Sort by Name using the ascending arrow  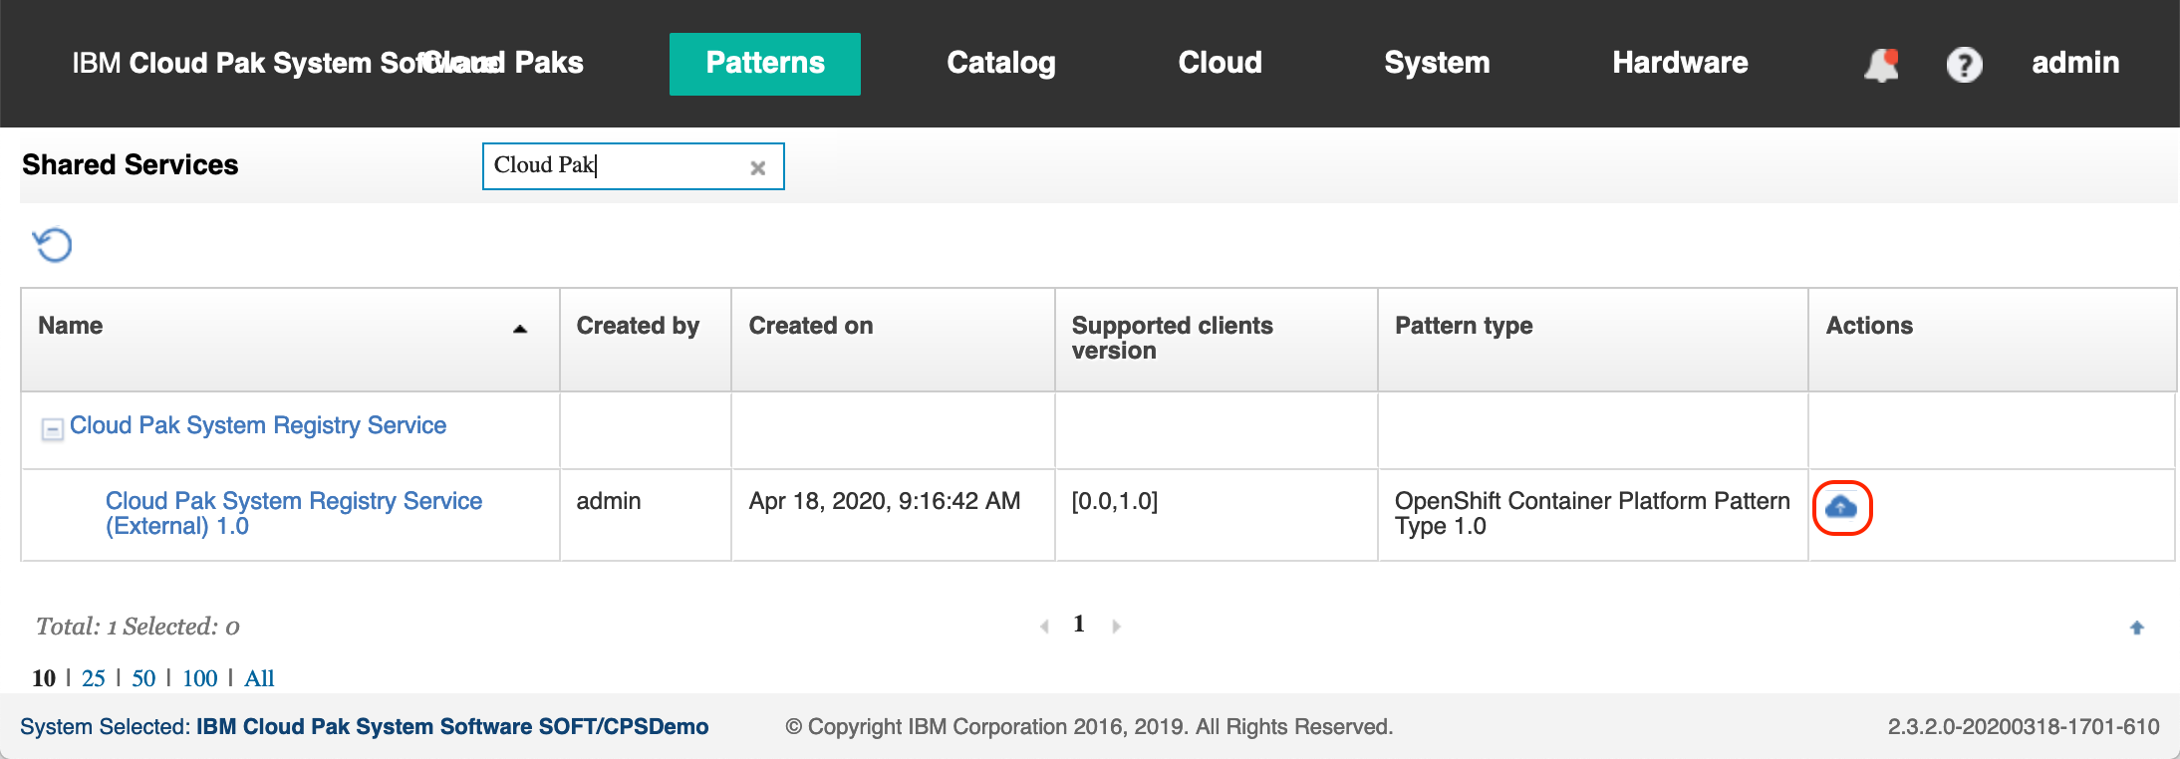click(x=520, y=329)
